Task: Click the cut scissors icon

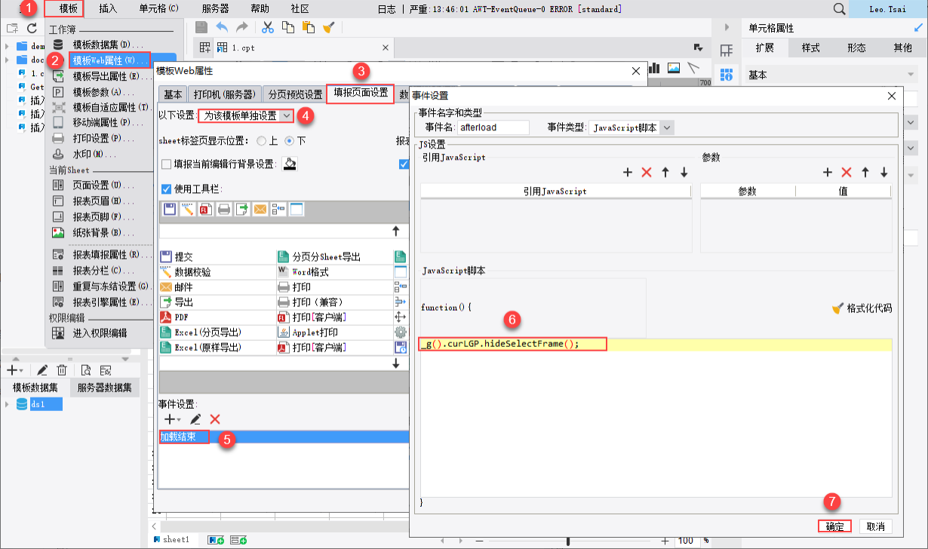Action: click(x=267, y=27)
